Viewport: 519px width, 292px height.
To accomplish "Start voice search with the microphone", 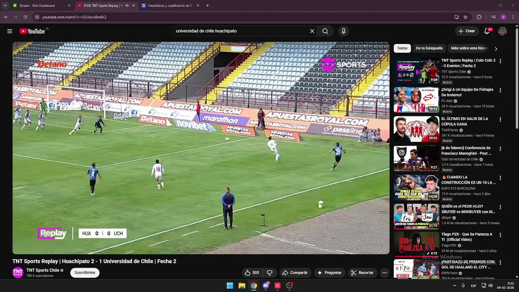I will 343,31.
